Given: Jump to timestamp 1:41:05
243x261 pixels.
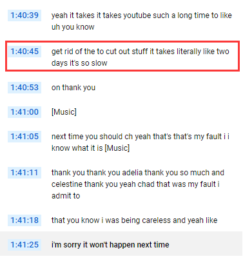Looking at the screenshot, I should [24, 137].
